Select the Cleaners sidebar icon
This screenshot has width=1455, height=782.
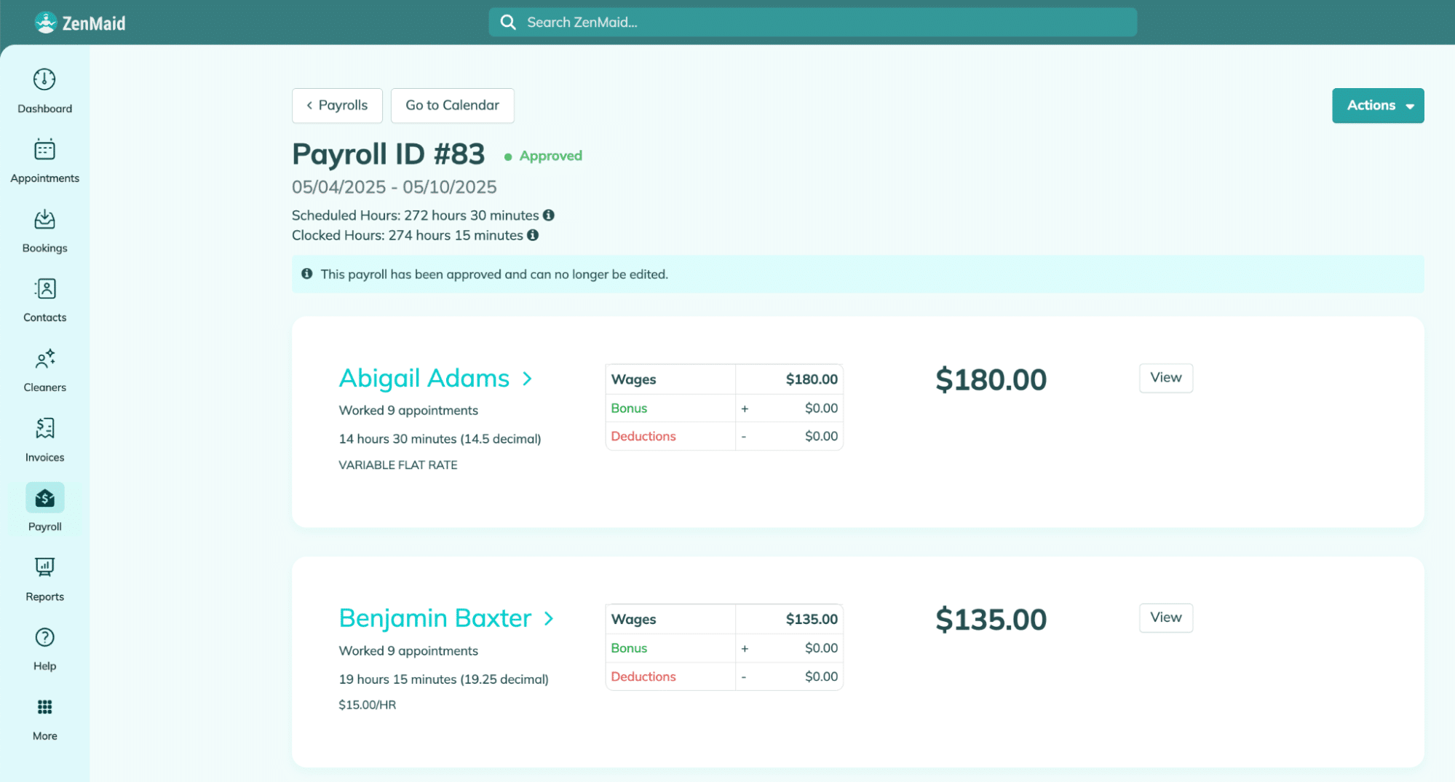(x=44, y=360)
